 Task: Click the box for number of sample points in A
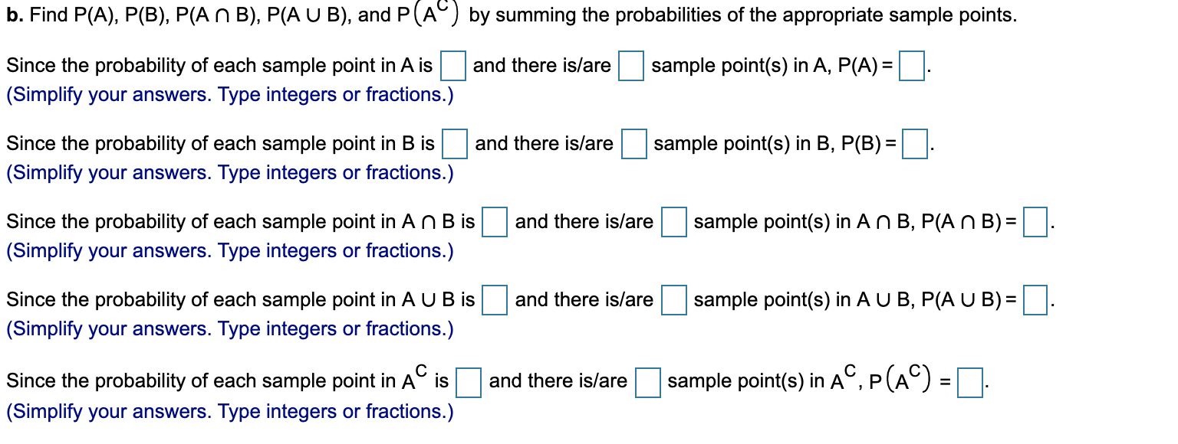point(630,67)
